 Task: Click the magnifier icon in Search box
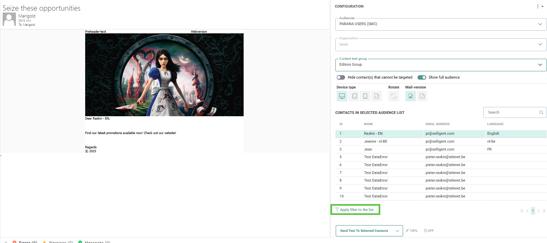(541, 112)
